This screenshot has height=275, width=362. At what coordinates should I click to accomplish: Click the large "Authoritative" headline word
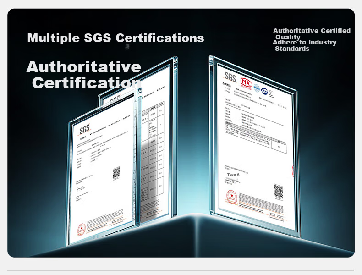coord(83,67)
